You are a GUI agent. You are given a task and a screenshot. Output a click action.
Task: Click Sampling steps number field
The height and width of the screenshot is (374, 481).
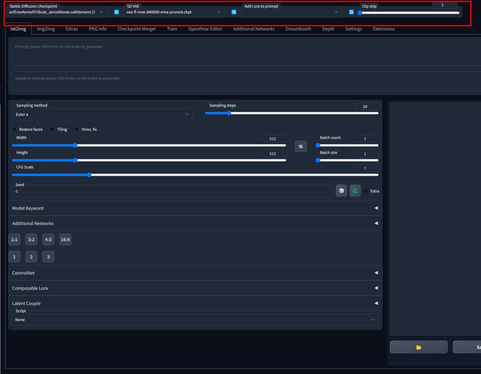(367, 107)
